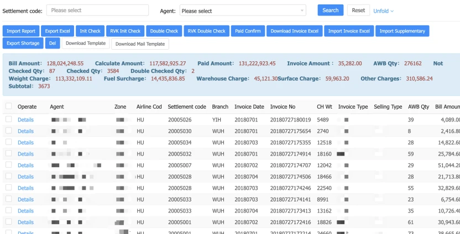This screenshot has width=460, height=234.
Task: Click the RVK Double Check button
Action: pyautogui.click(x=207, y=31)
